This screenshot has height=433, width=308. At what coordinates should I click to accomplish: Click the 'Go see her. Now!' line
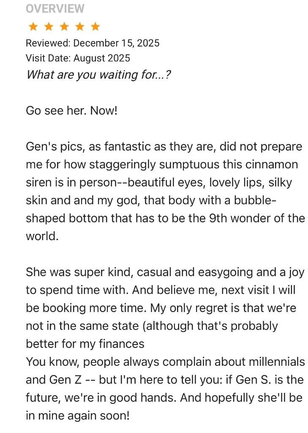tap(71, 111)
